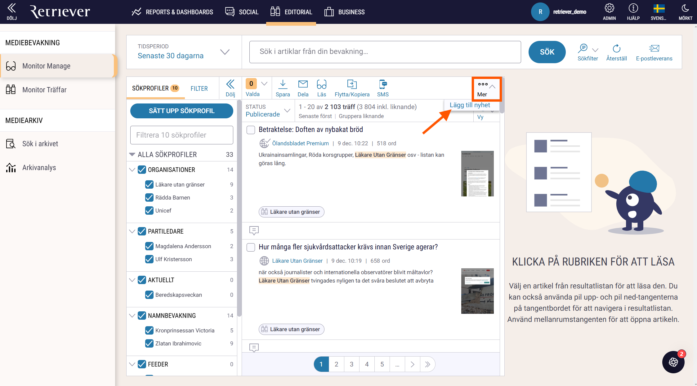This screenshot has width=697, height=386.
Task: Uncheck Zlatan Ibrahimovic profile checkbox
Action: click(x=149, y=344)
